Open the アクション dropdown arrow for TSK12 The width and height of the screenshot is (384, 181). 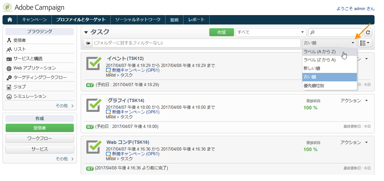(366, 59)
